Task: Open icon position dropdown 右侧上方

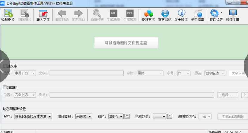Action: click(25, 95)
